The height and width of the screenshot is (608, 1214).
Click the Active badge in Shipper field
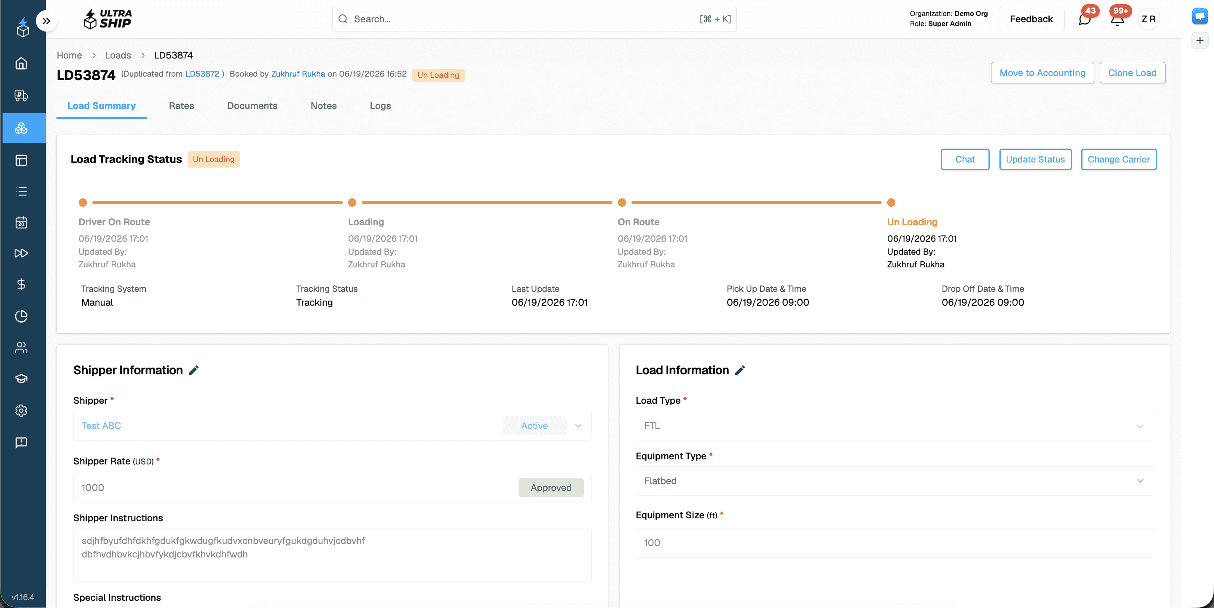[x=534, y=426]
